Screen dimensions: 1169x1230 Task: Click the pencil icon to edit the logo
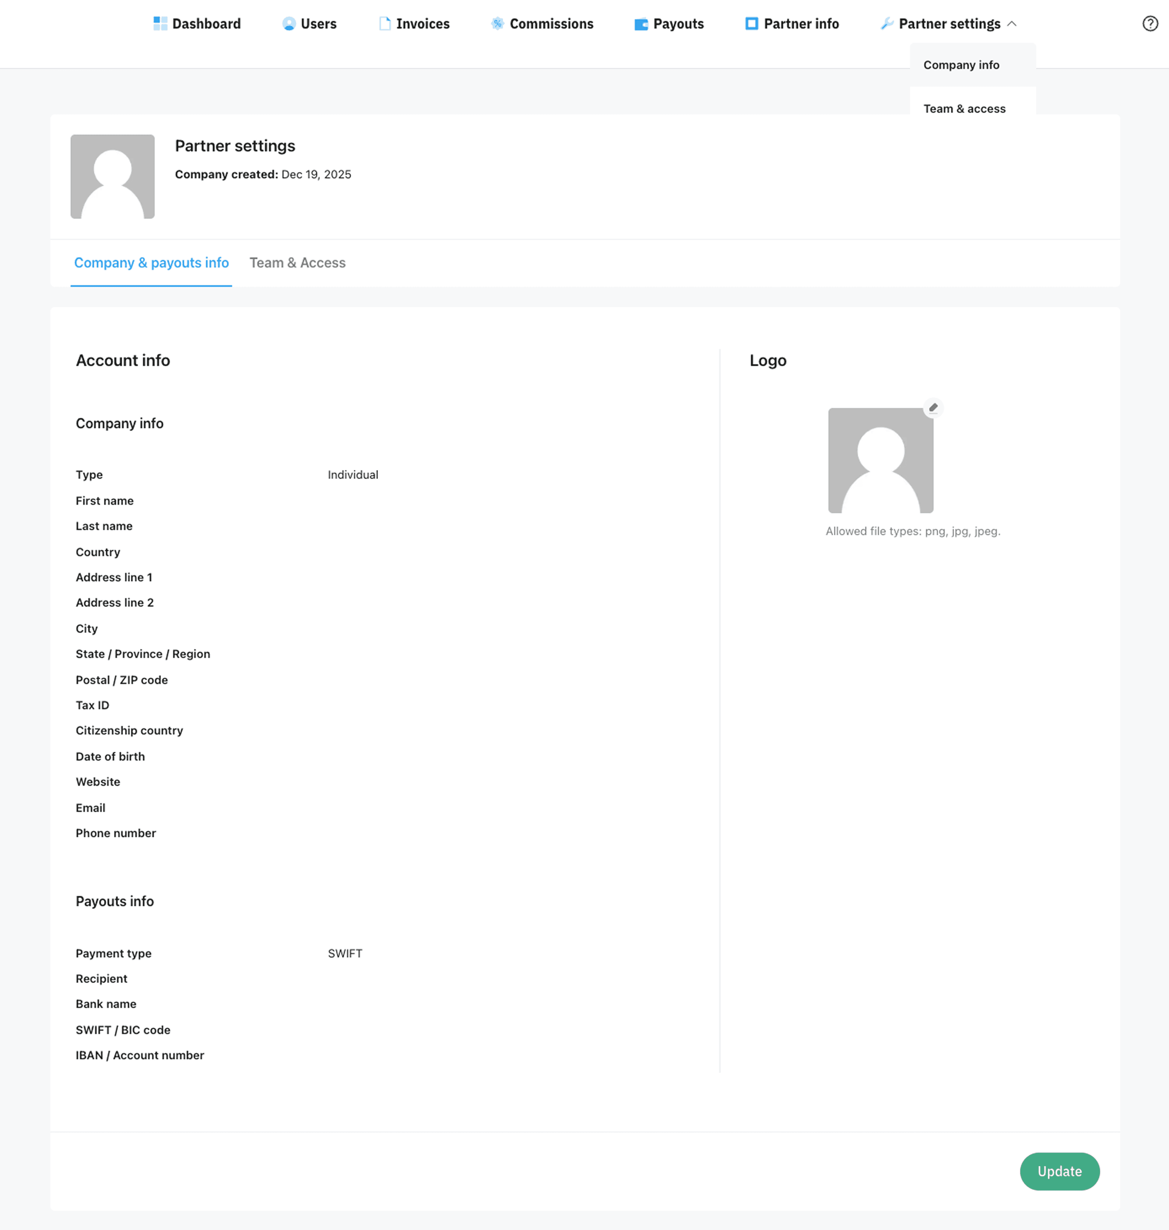(933, 407)
